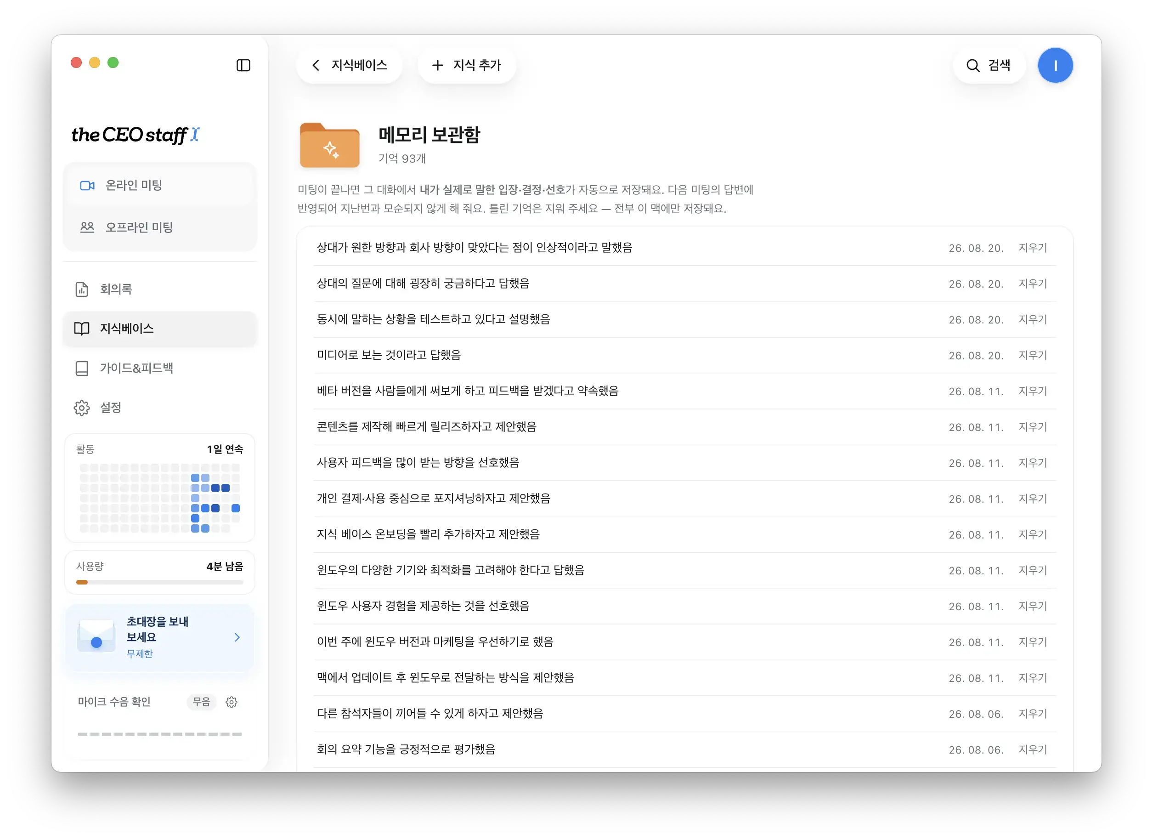
Task: Click the document icon beside 회의록
Action: 82,289
